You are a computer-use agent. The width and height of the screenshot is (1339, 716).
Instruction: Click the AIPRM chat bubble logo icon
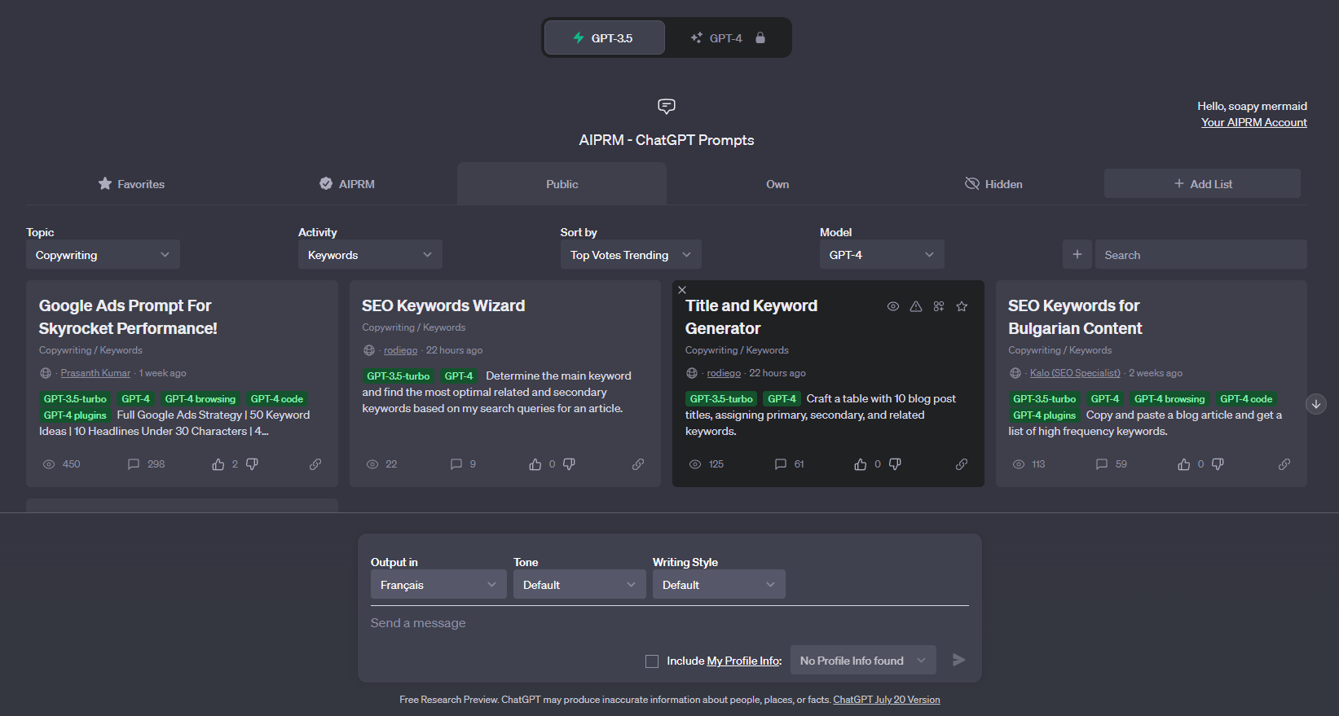(667, 106)
